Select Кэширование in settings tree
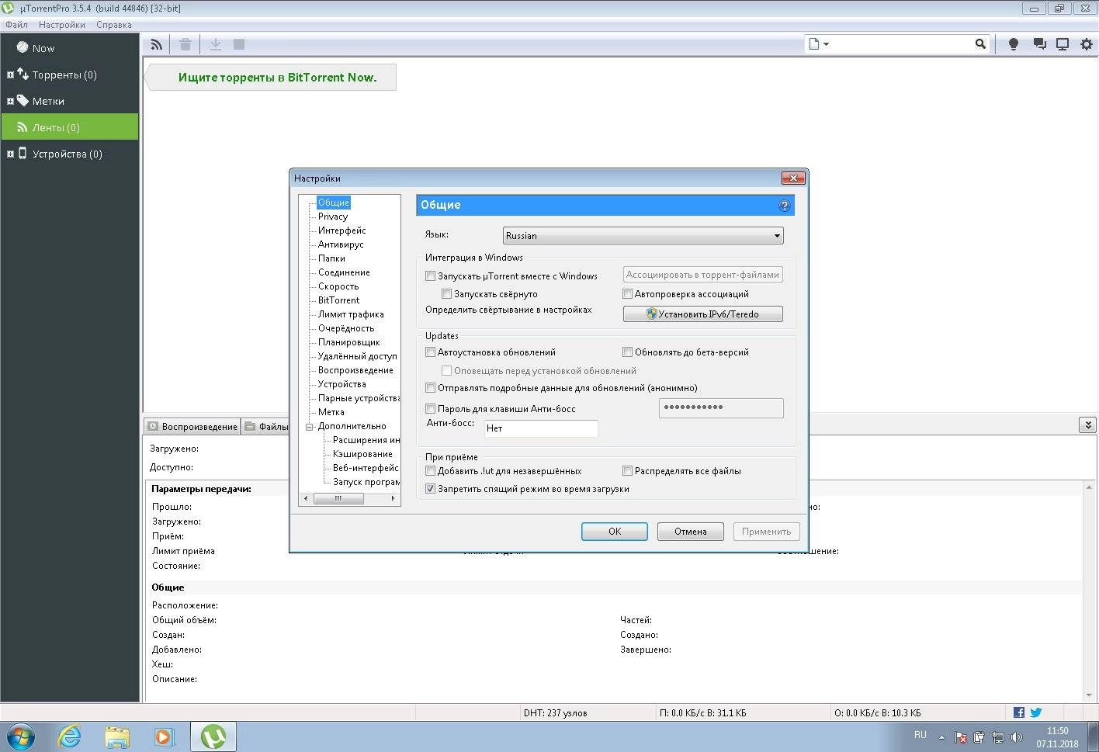1099x752 pixels. 362,454
